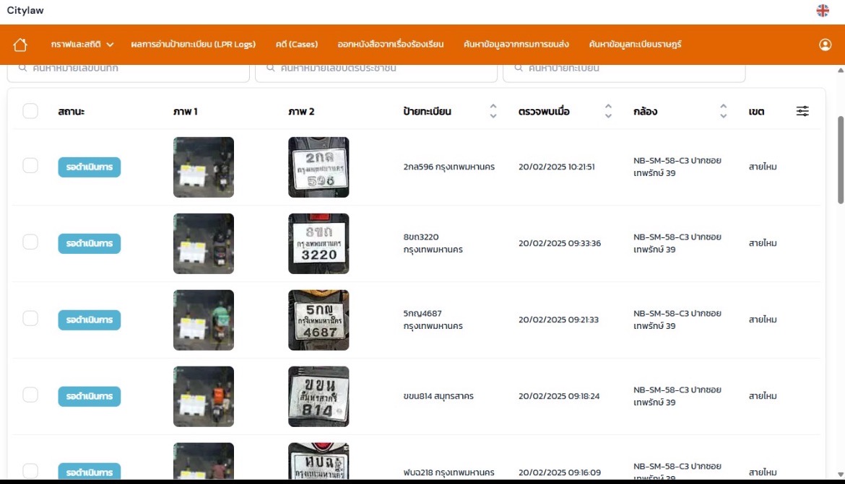Open scene image for ขขน814 row
Image resolution: width=845 pixels, height=484 pixels.
(204, 396)
